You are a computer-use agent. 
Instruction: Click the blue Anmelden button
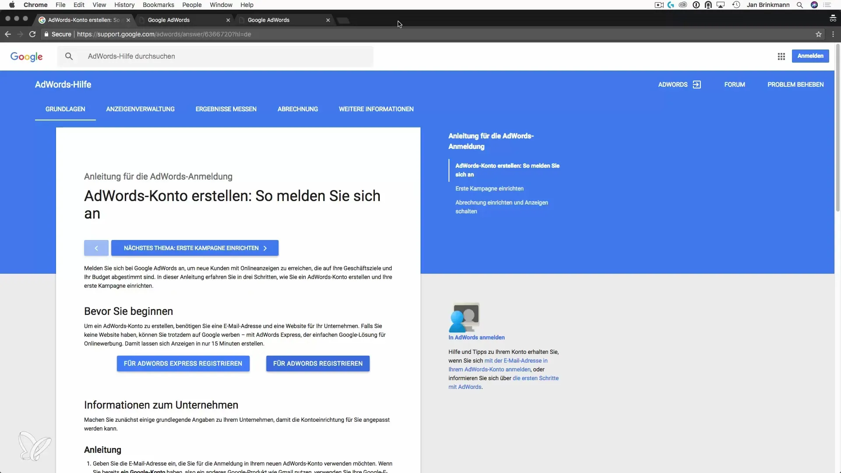point(810,56)
